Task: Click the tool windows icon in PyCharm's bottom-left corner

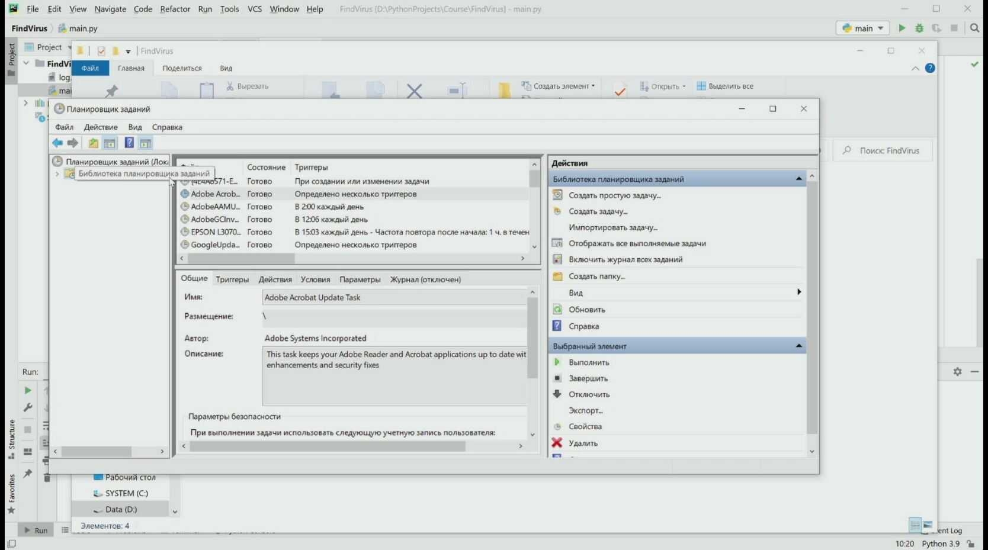Action: coord(11,543)
